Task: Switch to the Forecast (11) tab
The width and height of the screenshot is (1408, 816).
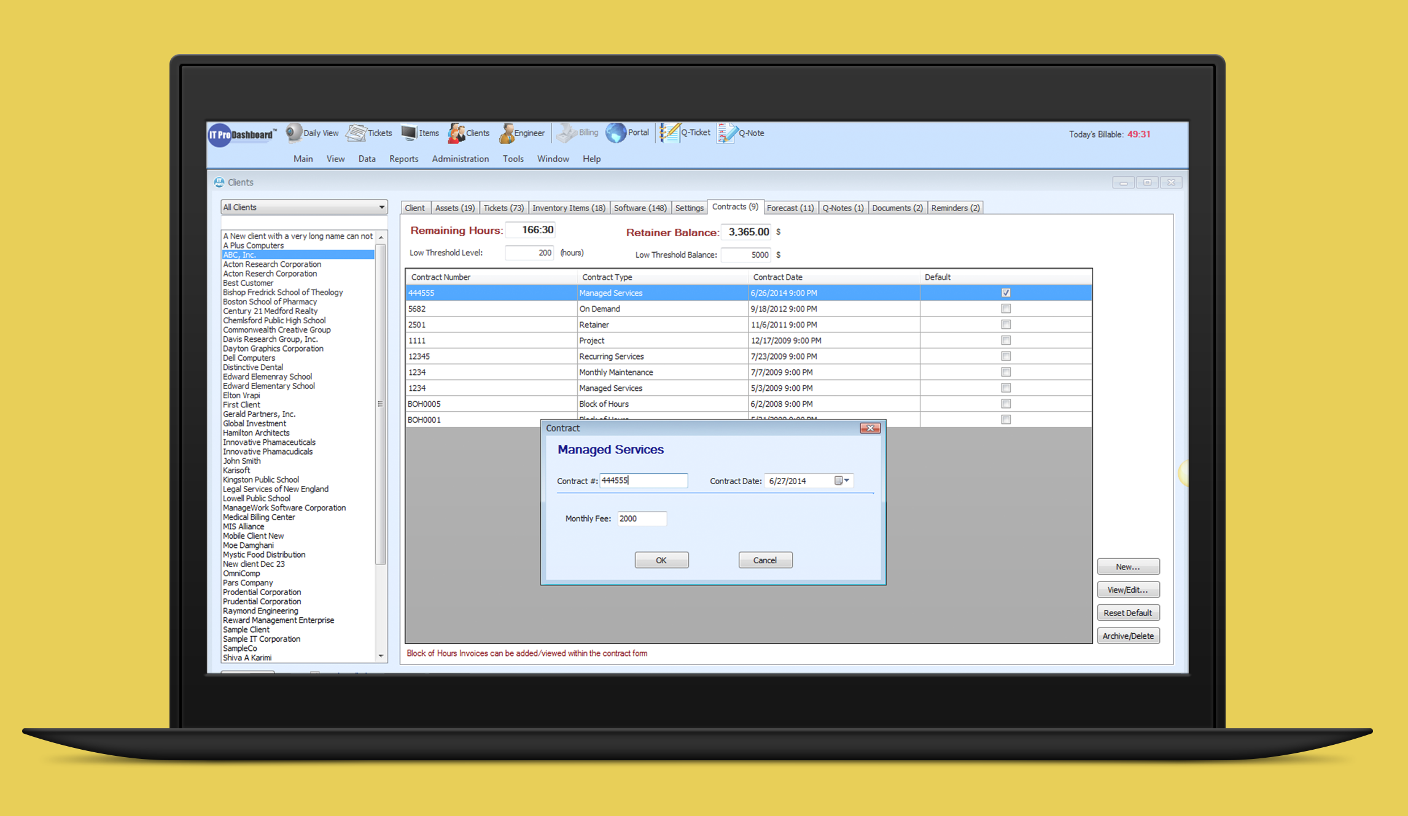Action: click(x=790, y=208)
